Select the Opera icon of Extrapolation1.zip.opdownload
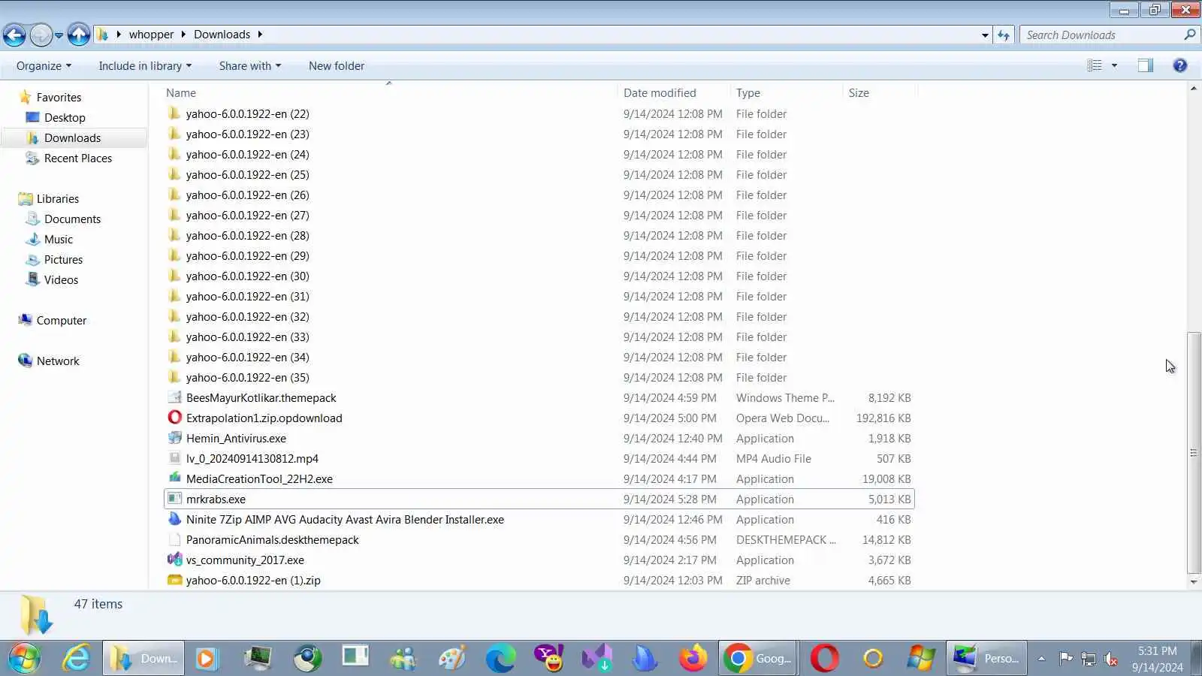1202x676 pixels. click(175, 418)
